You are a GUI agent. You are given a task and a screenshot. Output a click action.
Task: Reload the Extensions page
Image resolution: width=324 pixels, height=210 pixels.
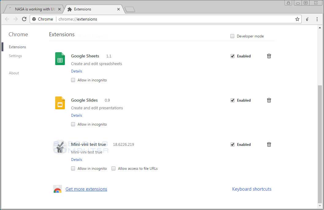[24, 19]
